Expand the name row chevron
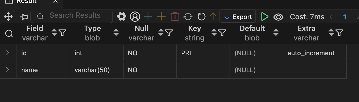 pos(7,70)
